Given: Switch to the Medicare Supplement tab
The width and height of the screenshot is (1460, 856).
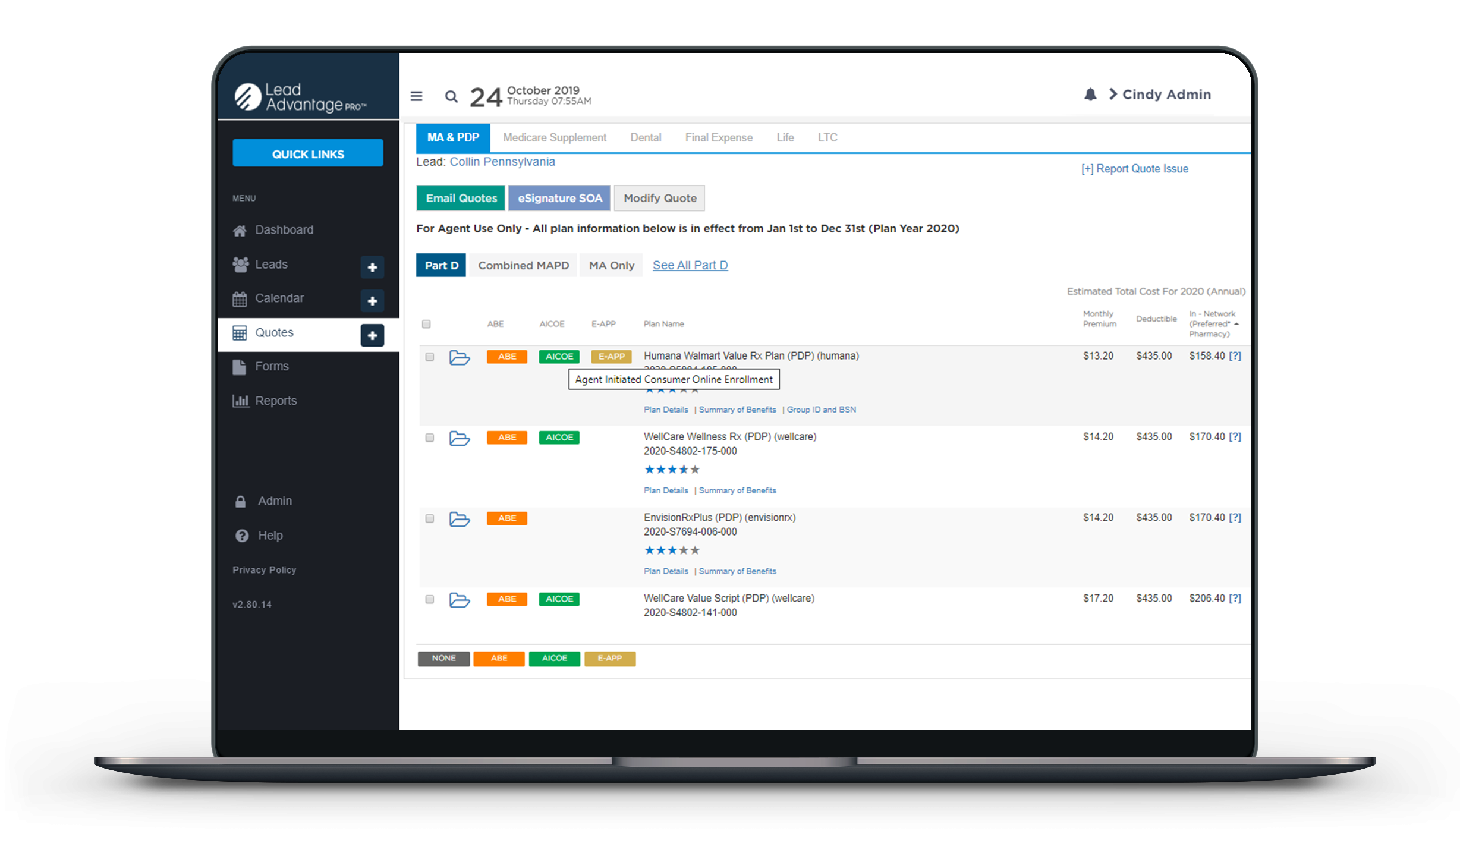Looking at the screenshot, I should click(x=553, y=137).
